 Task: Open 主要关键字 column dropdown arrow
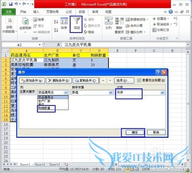coord(66,92)
